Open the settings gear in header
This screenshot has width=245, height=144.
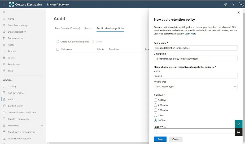226,4
